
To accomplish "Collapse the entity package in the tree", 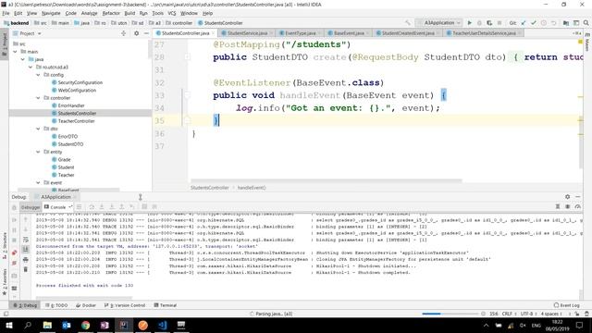I will pos(38,152).
